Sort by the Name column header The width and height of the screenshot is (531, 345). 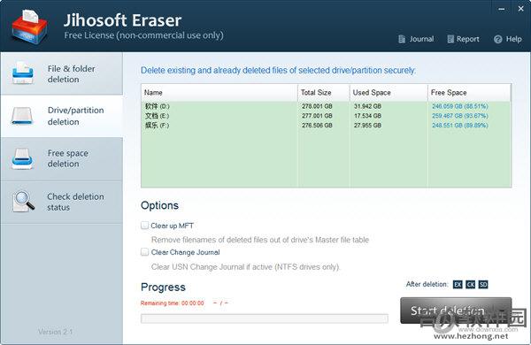[x=219, y=92]
